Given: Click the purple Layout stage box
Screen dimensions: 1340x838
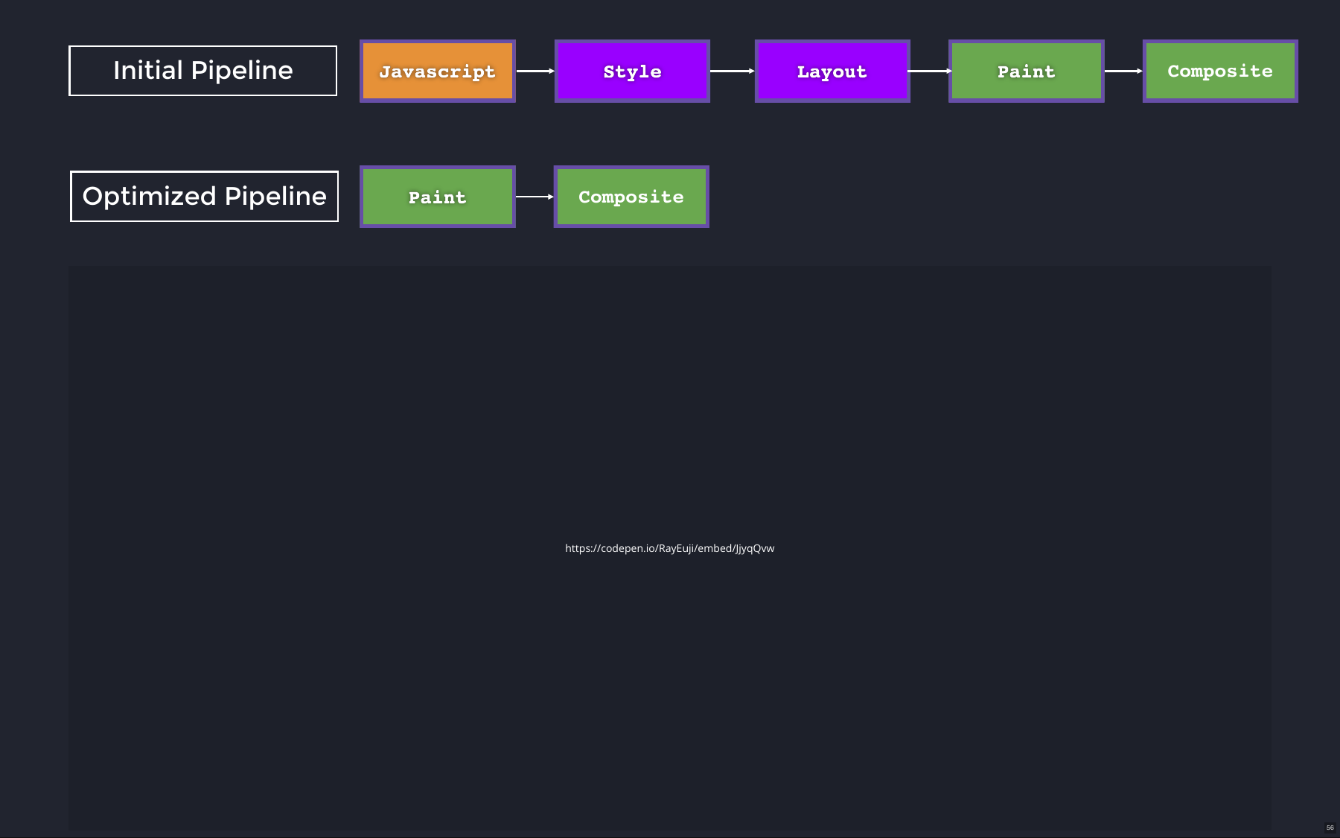Looking at the screenshot, I should point(832,72).
